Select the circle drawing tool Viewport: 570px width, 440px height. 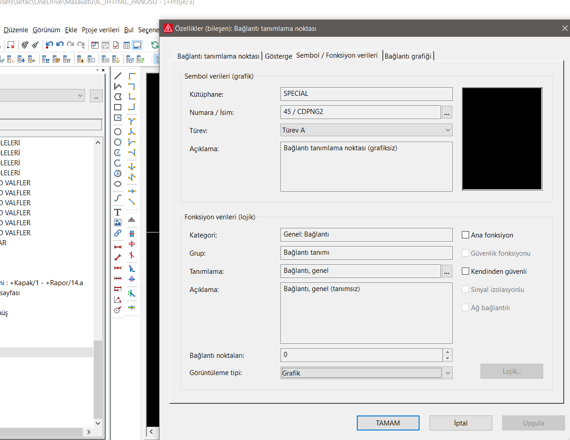(x=118, y=132)
